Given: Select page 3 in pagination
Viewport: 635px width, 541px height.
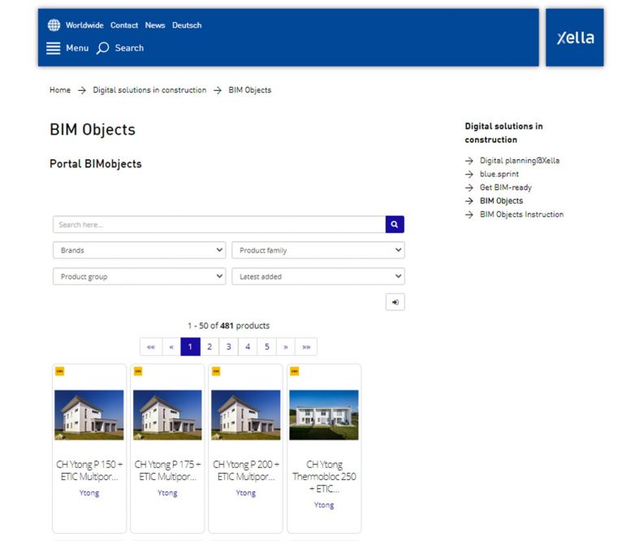Looking at the screenshot, I should coord(229,347).
